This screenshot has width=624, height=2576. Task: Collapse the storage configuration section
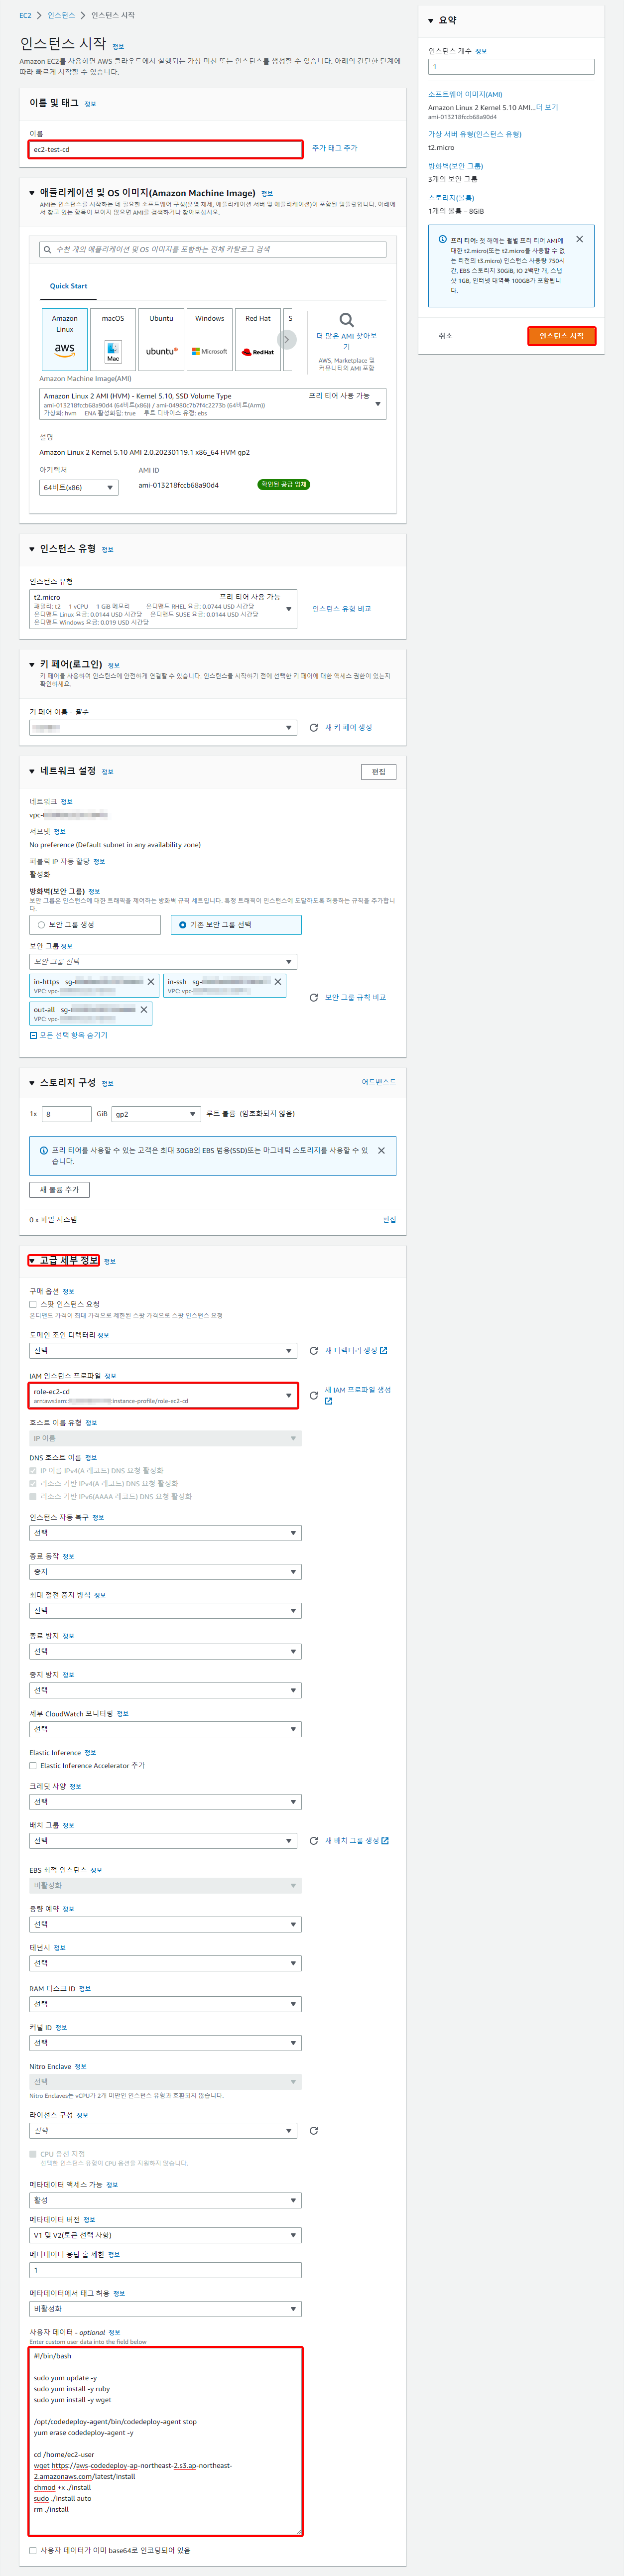point(32,1082)
